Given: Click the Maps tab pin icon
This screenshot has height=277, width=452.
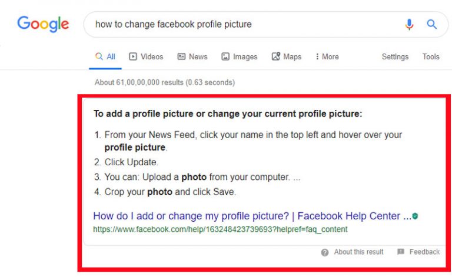Looking at the screenshot, I should point(275,56).
